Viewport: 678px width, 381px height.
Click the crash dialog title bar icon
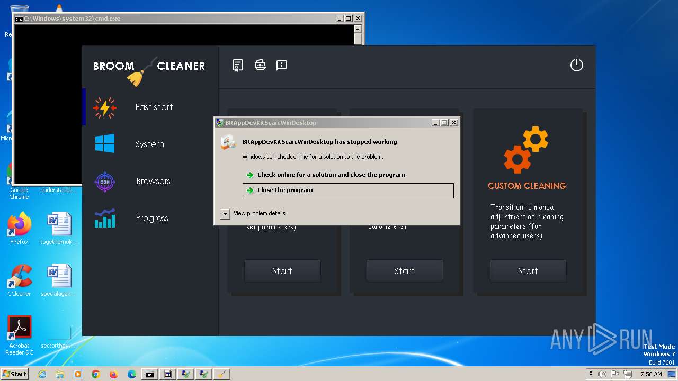pyautogui.click(x=220, y=123)
